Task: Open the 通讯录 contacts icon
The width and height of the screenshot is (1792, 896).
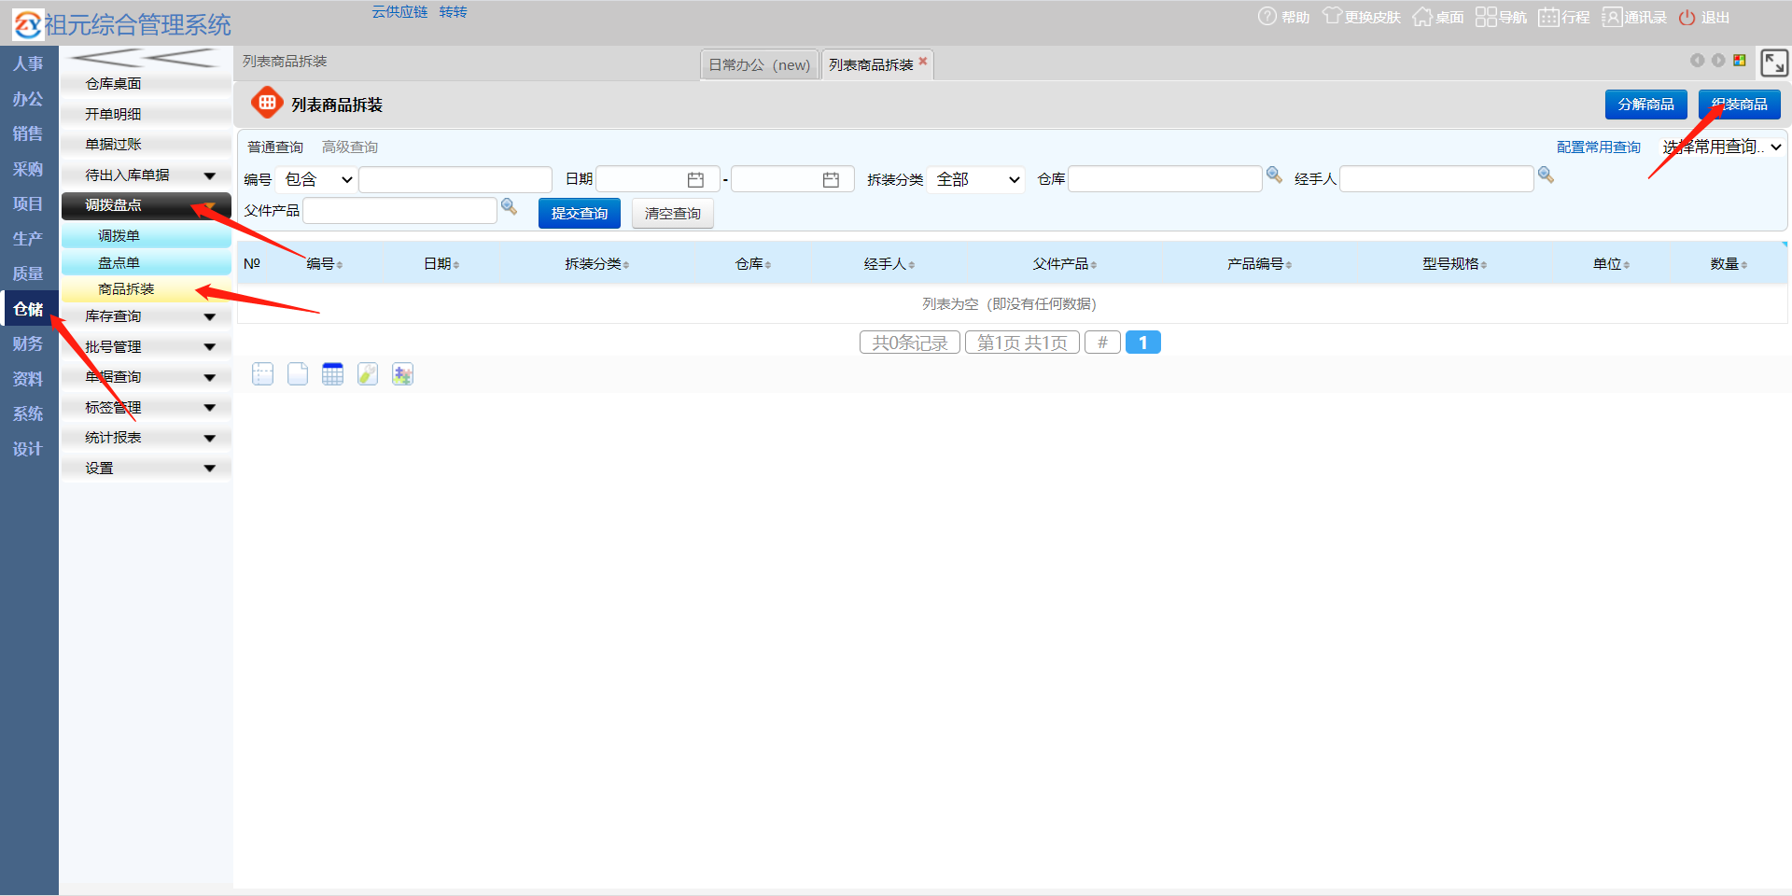Action: (1612, 17)
